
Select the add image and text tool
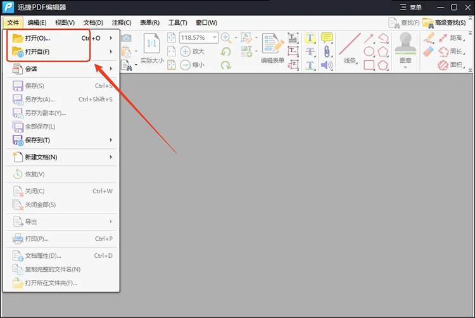[246, 51]
